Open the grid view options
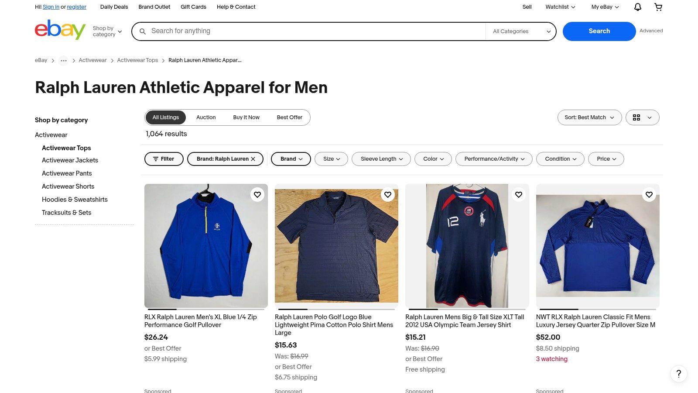698x393 pixels. point(642,117)
